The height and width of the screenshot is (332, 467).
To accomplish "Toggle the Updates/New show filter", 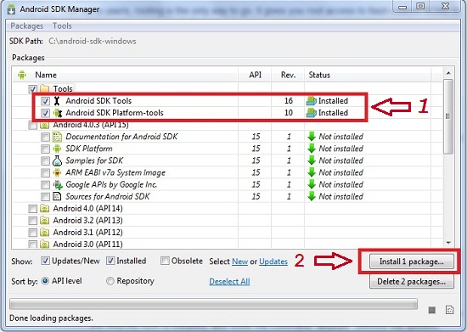I will tap(45, 261).
